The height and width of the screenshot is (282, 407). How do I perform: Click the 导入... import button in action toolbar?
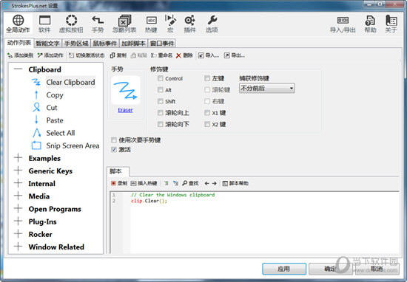point(209,55)
